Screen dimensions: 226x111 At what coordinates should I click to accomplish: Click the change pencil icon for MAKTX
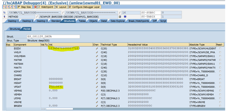[97, 68]
